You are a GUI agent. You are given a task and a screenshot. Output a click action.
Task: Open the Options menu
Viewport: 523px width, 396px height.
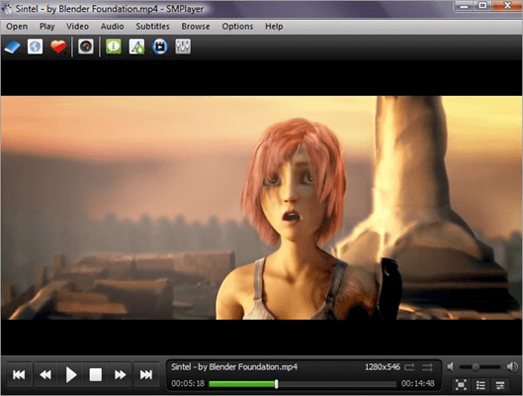tap(237, 27)
